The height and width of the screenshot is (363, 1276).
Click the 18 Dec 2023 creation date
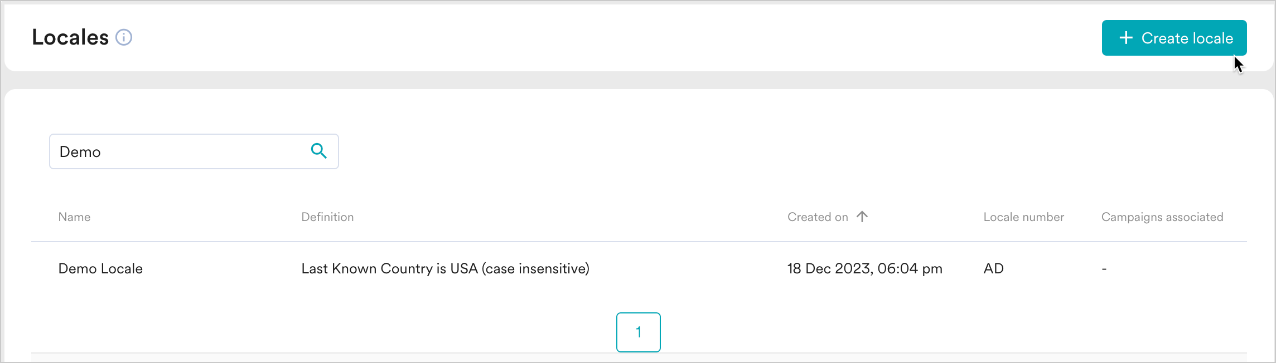pyautogui.click(x=864, y=268)
